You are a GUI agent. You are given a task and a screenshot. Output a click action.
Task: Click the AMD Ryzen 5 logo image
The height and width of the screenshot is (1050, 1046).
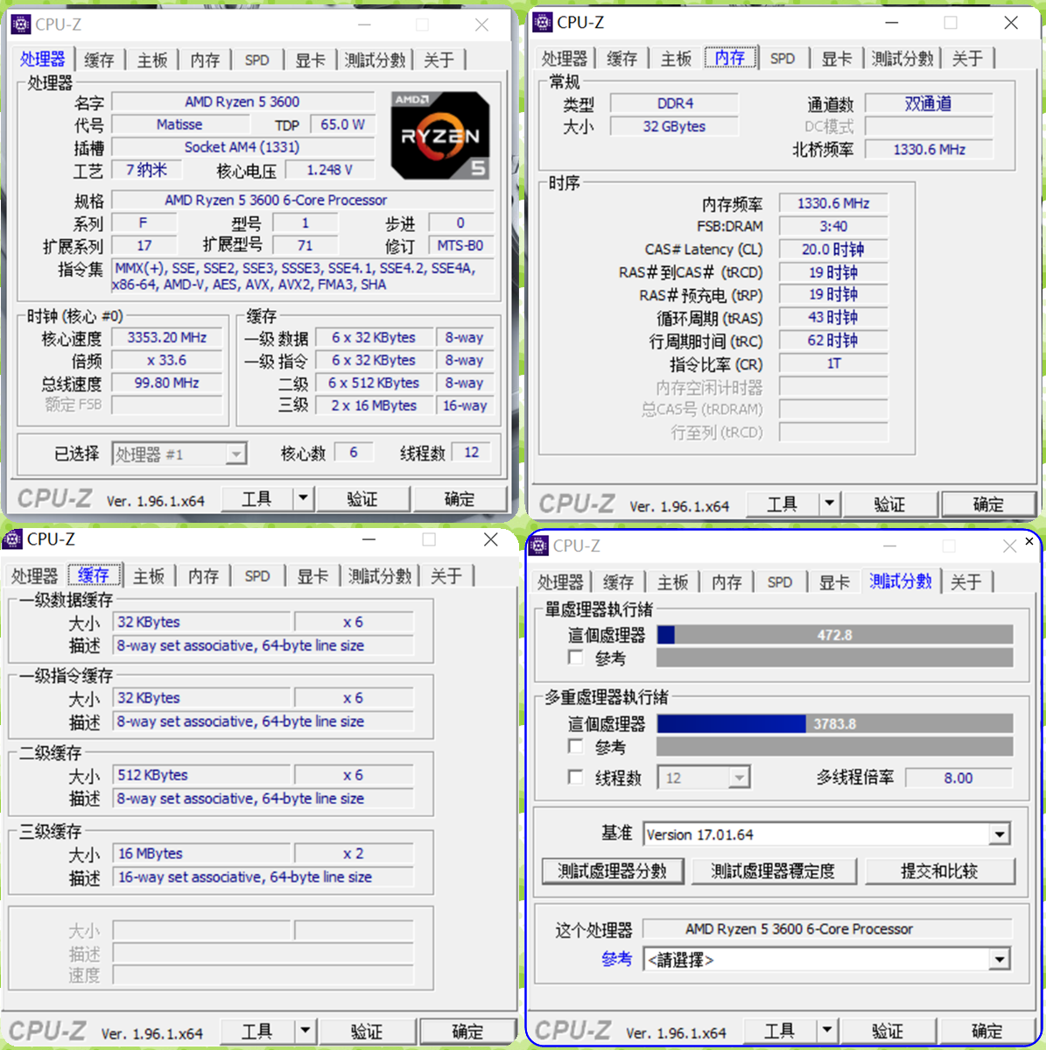pyautogui.click(x=440, y=135)
